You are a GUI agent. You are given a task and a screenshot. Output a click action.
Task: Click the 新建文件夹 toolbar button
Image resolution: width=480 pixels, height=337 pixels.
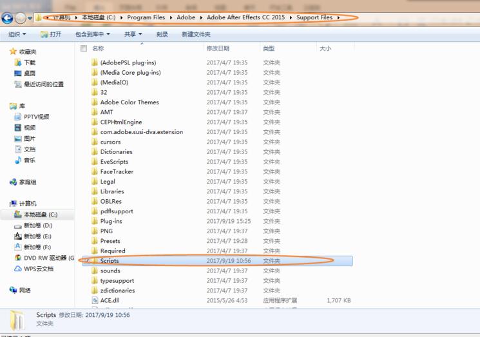pyautogui.click(x=196, y=34)
